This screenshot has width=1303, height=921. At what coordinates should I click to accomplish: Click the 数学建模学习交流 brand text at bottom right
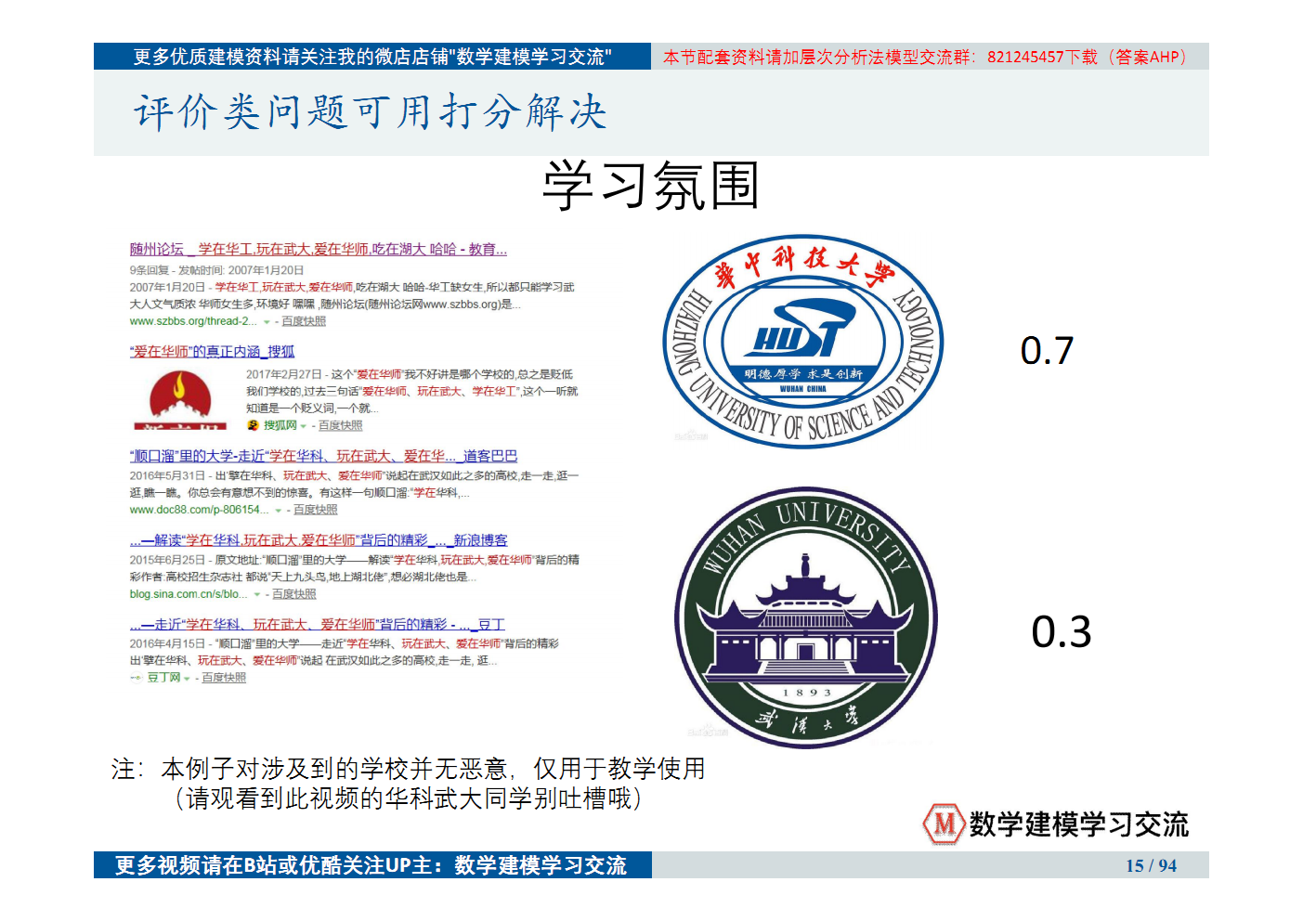(x=1079, y=824)
